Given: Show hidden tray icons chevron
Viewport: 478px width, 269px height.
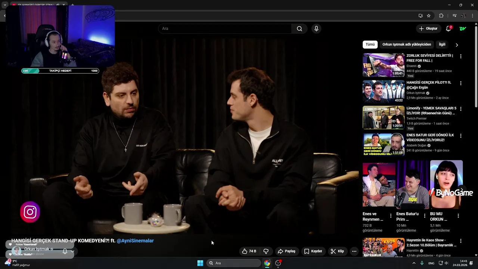Looking at the screenshot, I should tap(414, 263).
